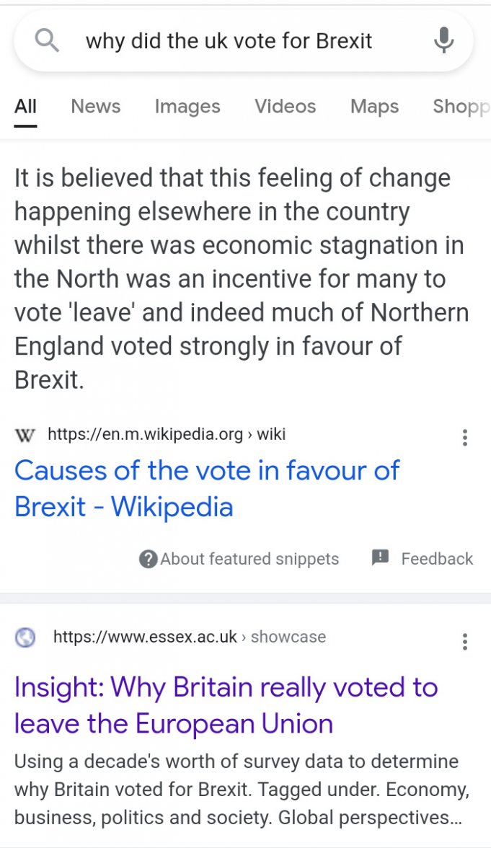The image size is (491, 848).
Task: Stay on the All results tab
Action: pos(25,106)
